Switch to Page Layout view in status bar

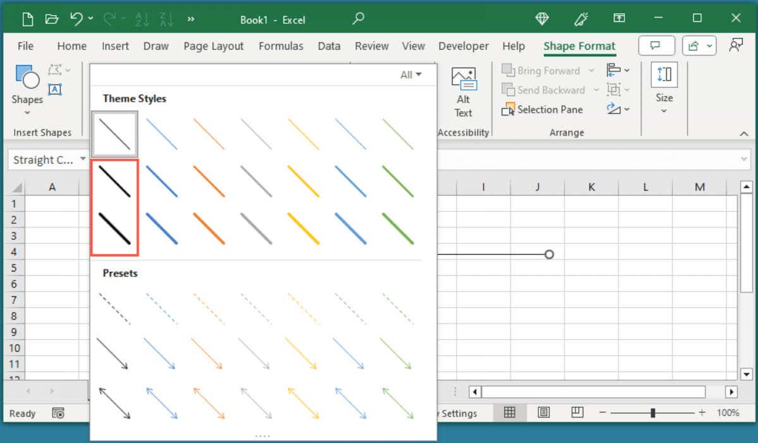pyautogui.click(x=543, y=413)
